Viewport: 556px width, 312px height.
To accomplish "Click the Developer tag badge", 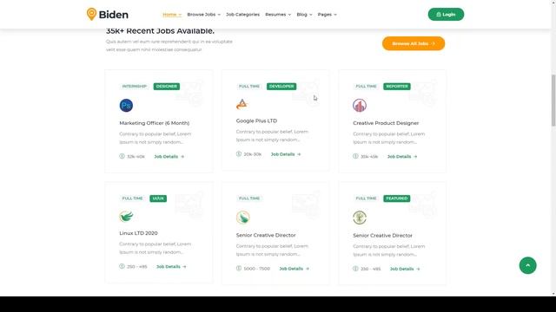I will [x=281, y=87].
